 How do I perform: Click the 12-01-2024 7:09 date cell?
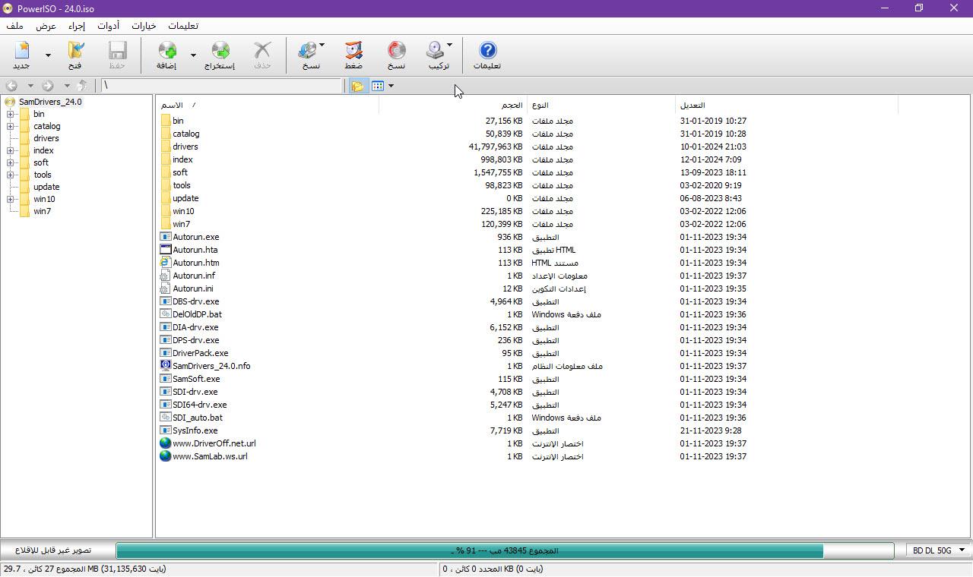tap(711, 159)
